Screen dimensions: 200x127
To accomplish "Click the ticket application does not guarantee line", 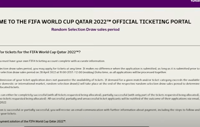I will coord(100,80).
